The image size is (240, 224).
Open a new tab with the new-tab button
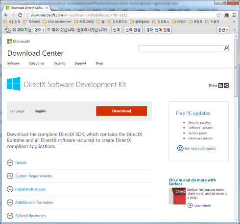(x=54, y=8)
